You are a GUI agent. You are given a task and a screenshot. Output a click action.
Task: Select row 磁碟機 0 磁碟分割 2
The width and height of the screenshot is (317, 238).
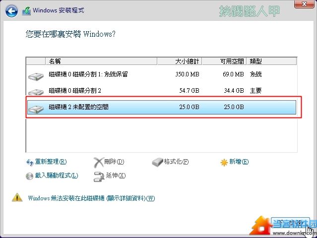point(162,91)
